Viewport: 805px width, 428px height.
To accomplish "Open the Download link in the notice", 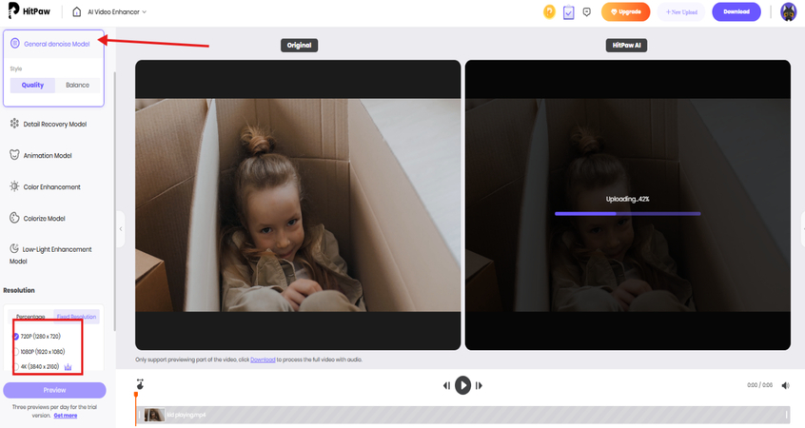I will point(263,360).
